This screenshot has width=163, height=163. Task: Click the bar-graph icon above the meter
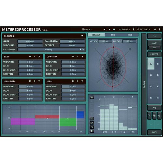pyautogui.click(x=92, y=97)
